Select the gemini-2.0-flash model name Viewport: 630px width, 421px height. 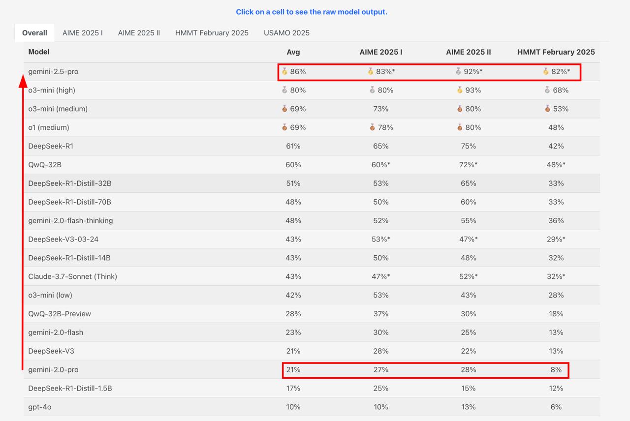pyautogui.click(x=56, y=332)
